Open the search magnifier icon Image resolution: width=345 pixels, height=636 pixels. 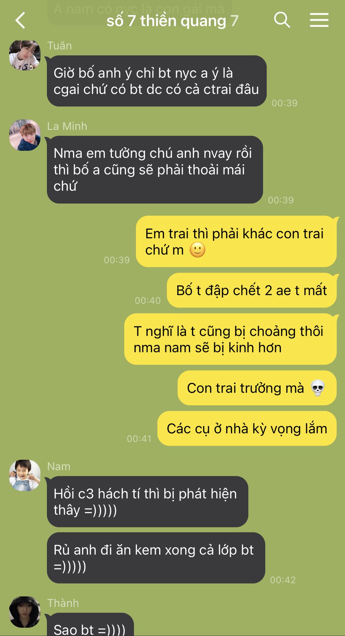point(282,20)
